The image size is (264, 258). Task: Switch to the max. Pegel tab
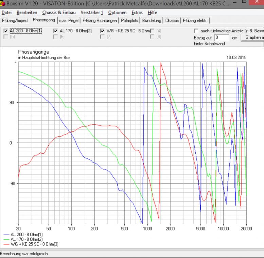click(x=69, y=20)
